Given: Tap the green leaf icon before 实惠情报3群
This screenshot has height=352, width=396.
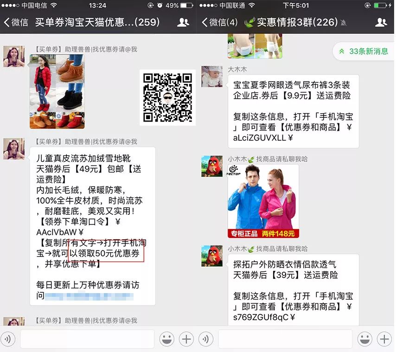Looking at the screenshot, I should (x=249, y=22).
